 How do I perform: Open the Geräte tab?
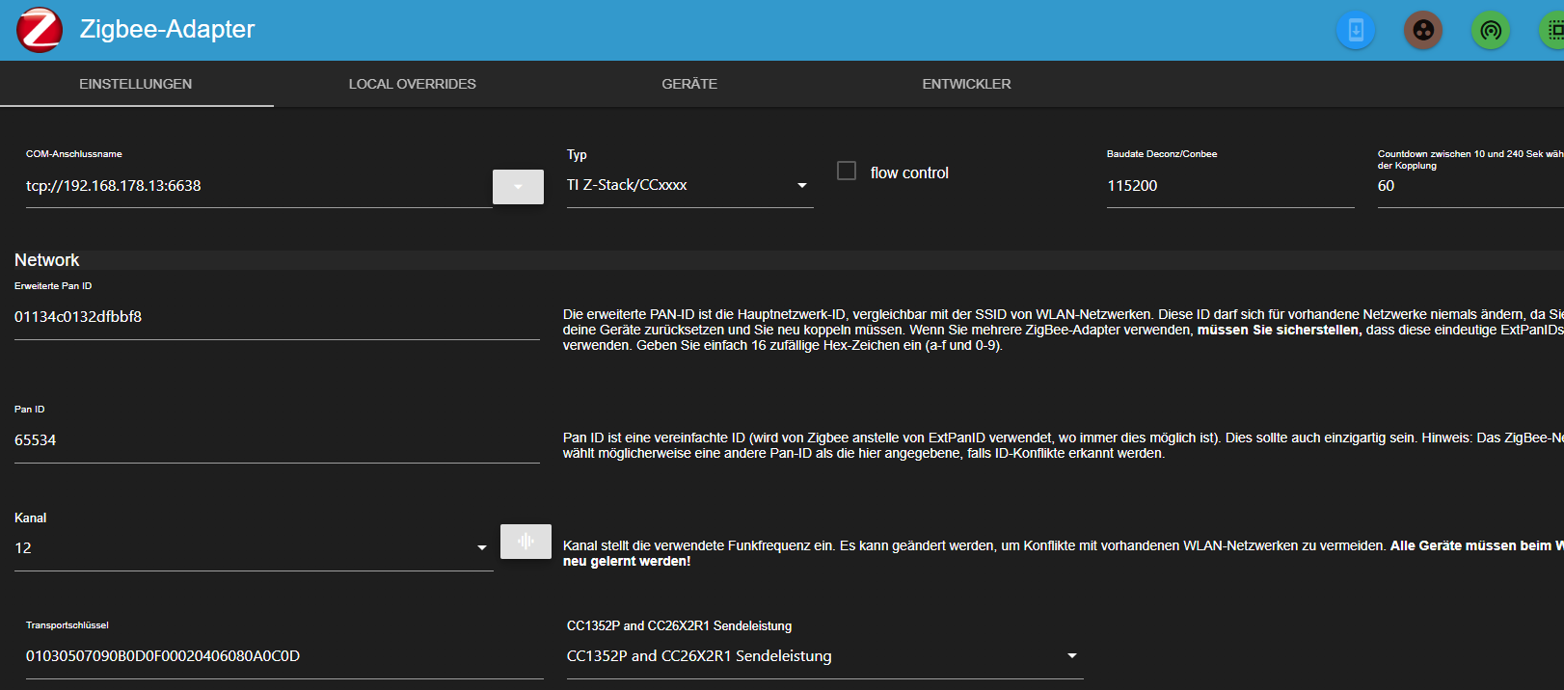(689, 84)
